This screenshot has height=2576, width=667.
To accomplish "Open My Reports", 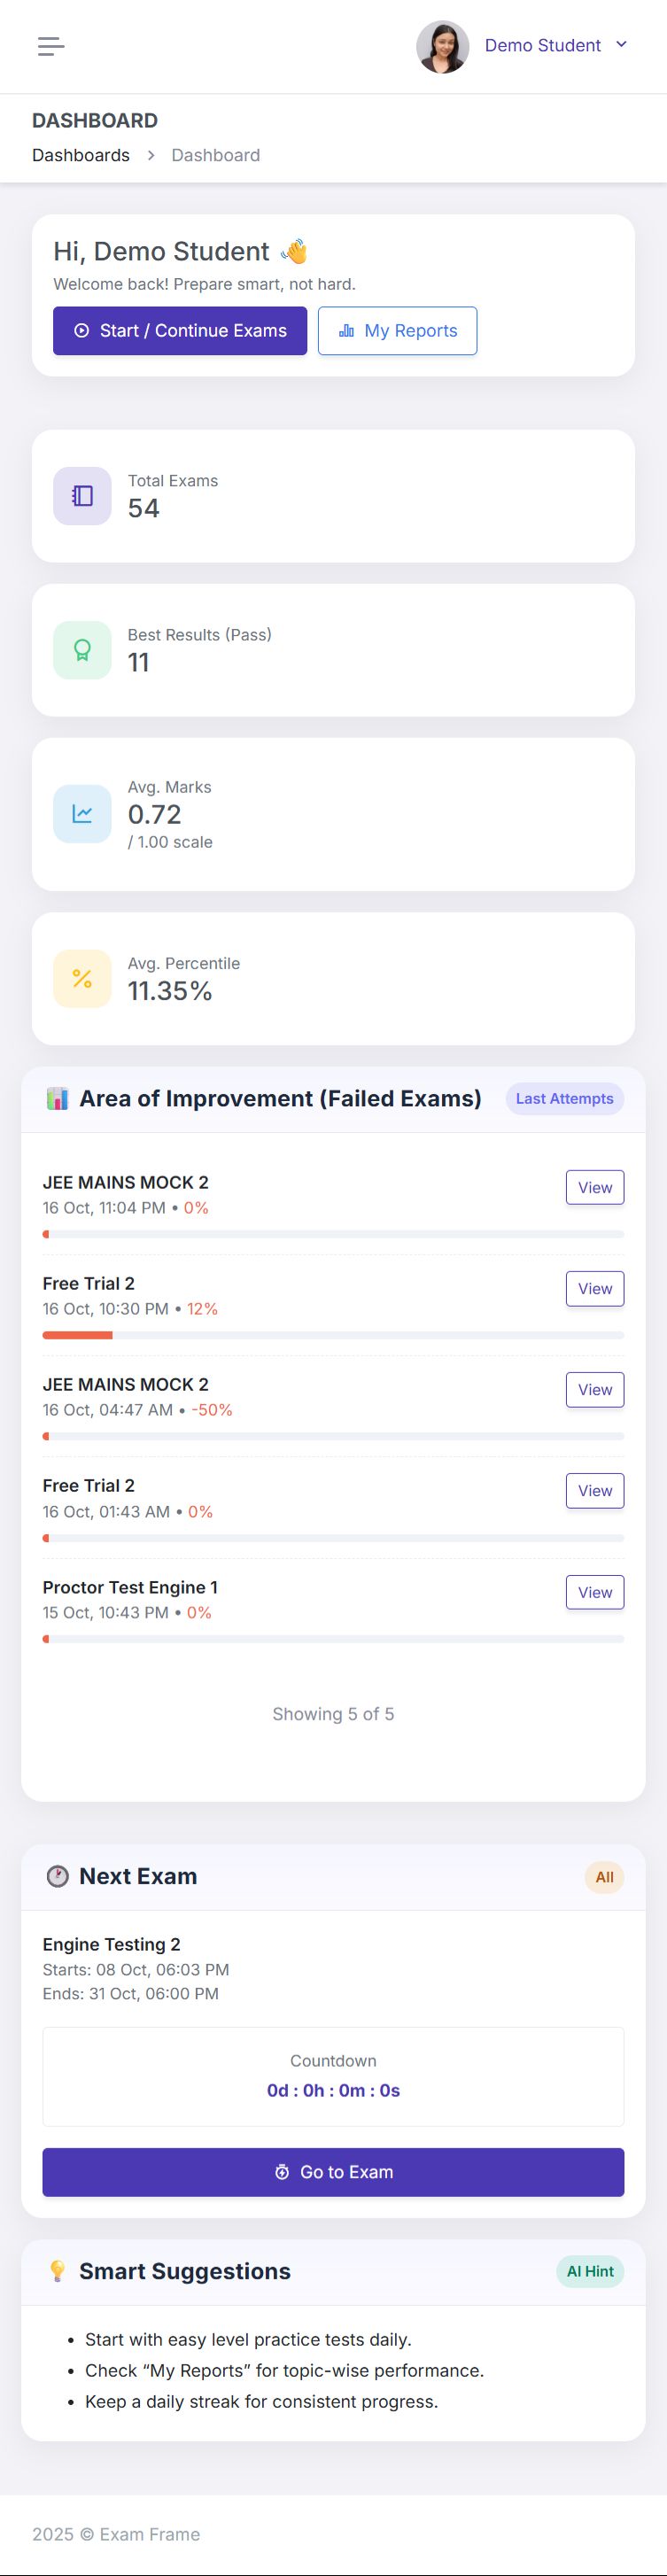I will (x=397, y=331).
